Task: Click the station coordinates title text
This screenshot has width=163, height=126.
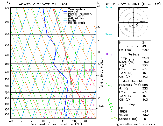Action: (x=41, y=4)
